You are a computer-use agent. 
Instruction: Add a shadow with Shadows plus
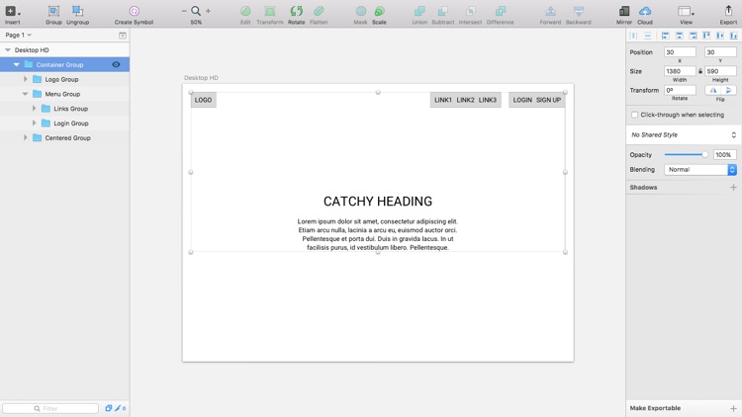point(733,187)
